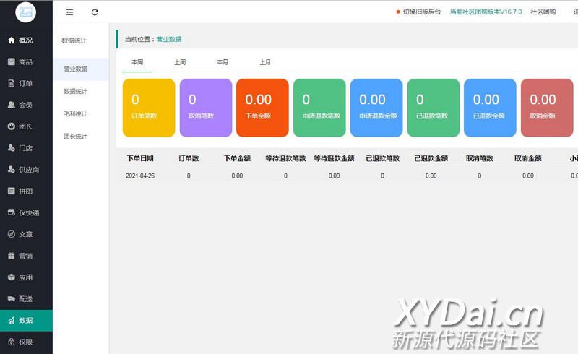Viewport: 578px width, 354px height.
Task: Click the purple 取消笔数 card
Action: coord(206,108)
